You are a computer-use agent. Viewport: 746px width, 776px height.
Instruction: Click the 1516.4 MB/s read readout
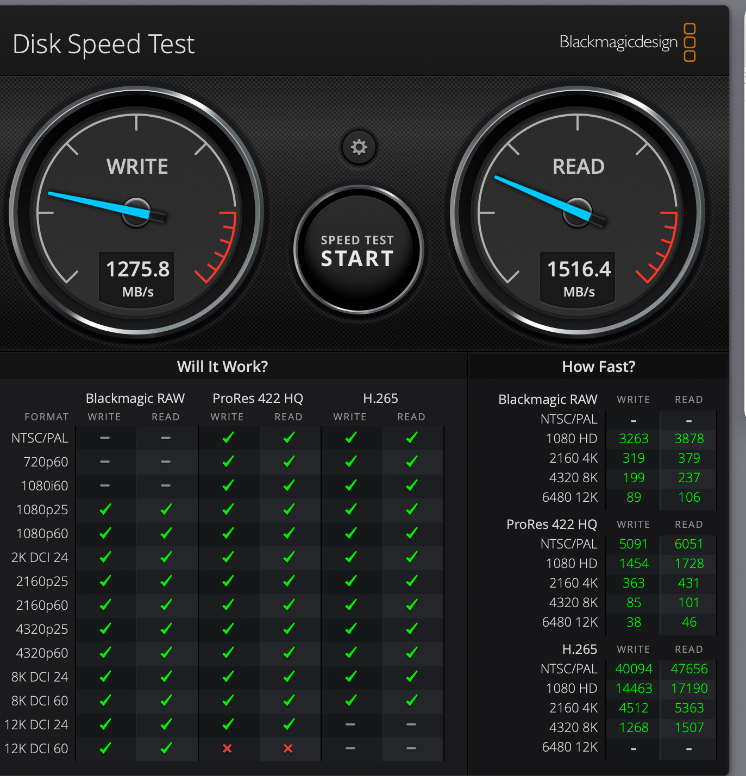click(578, 277)
